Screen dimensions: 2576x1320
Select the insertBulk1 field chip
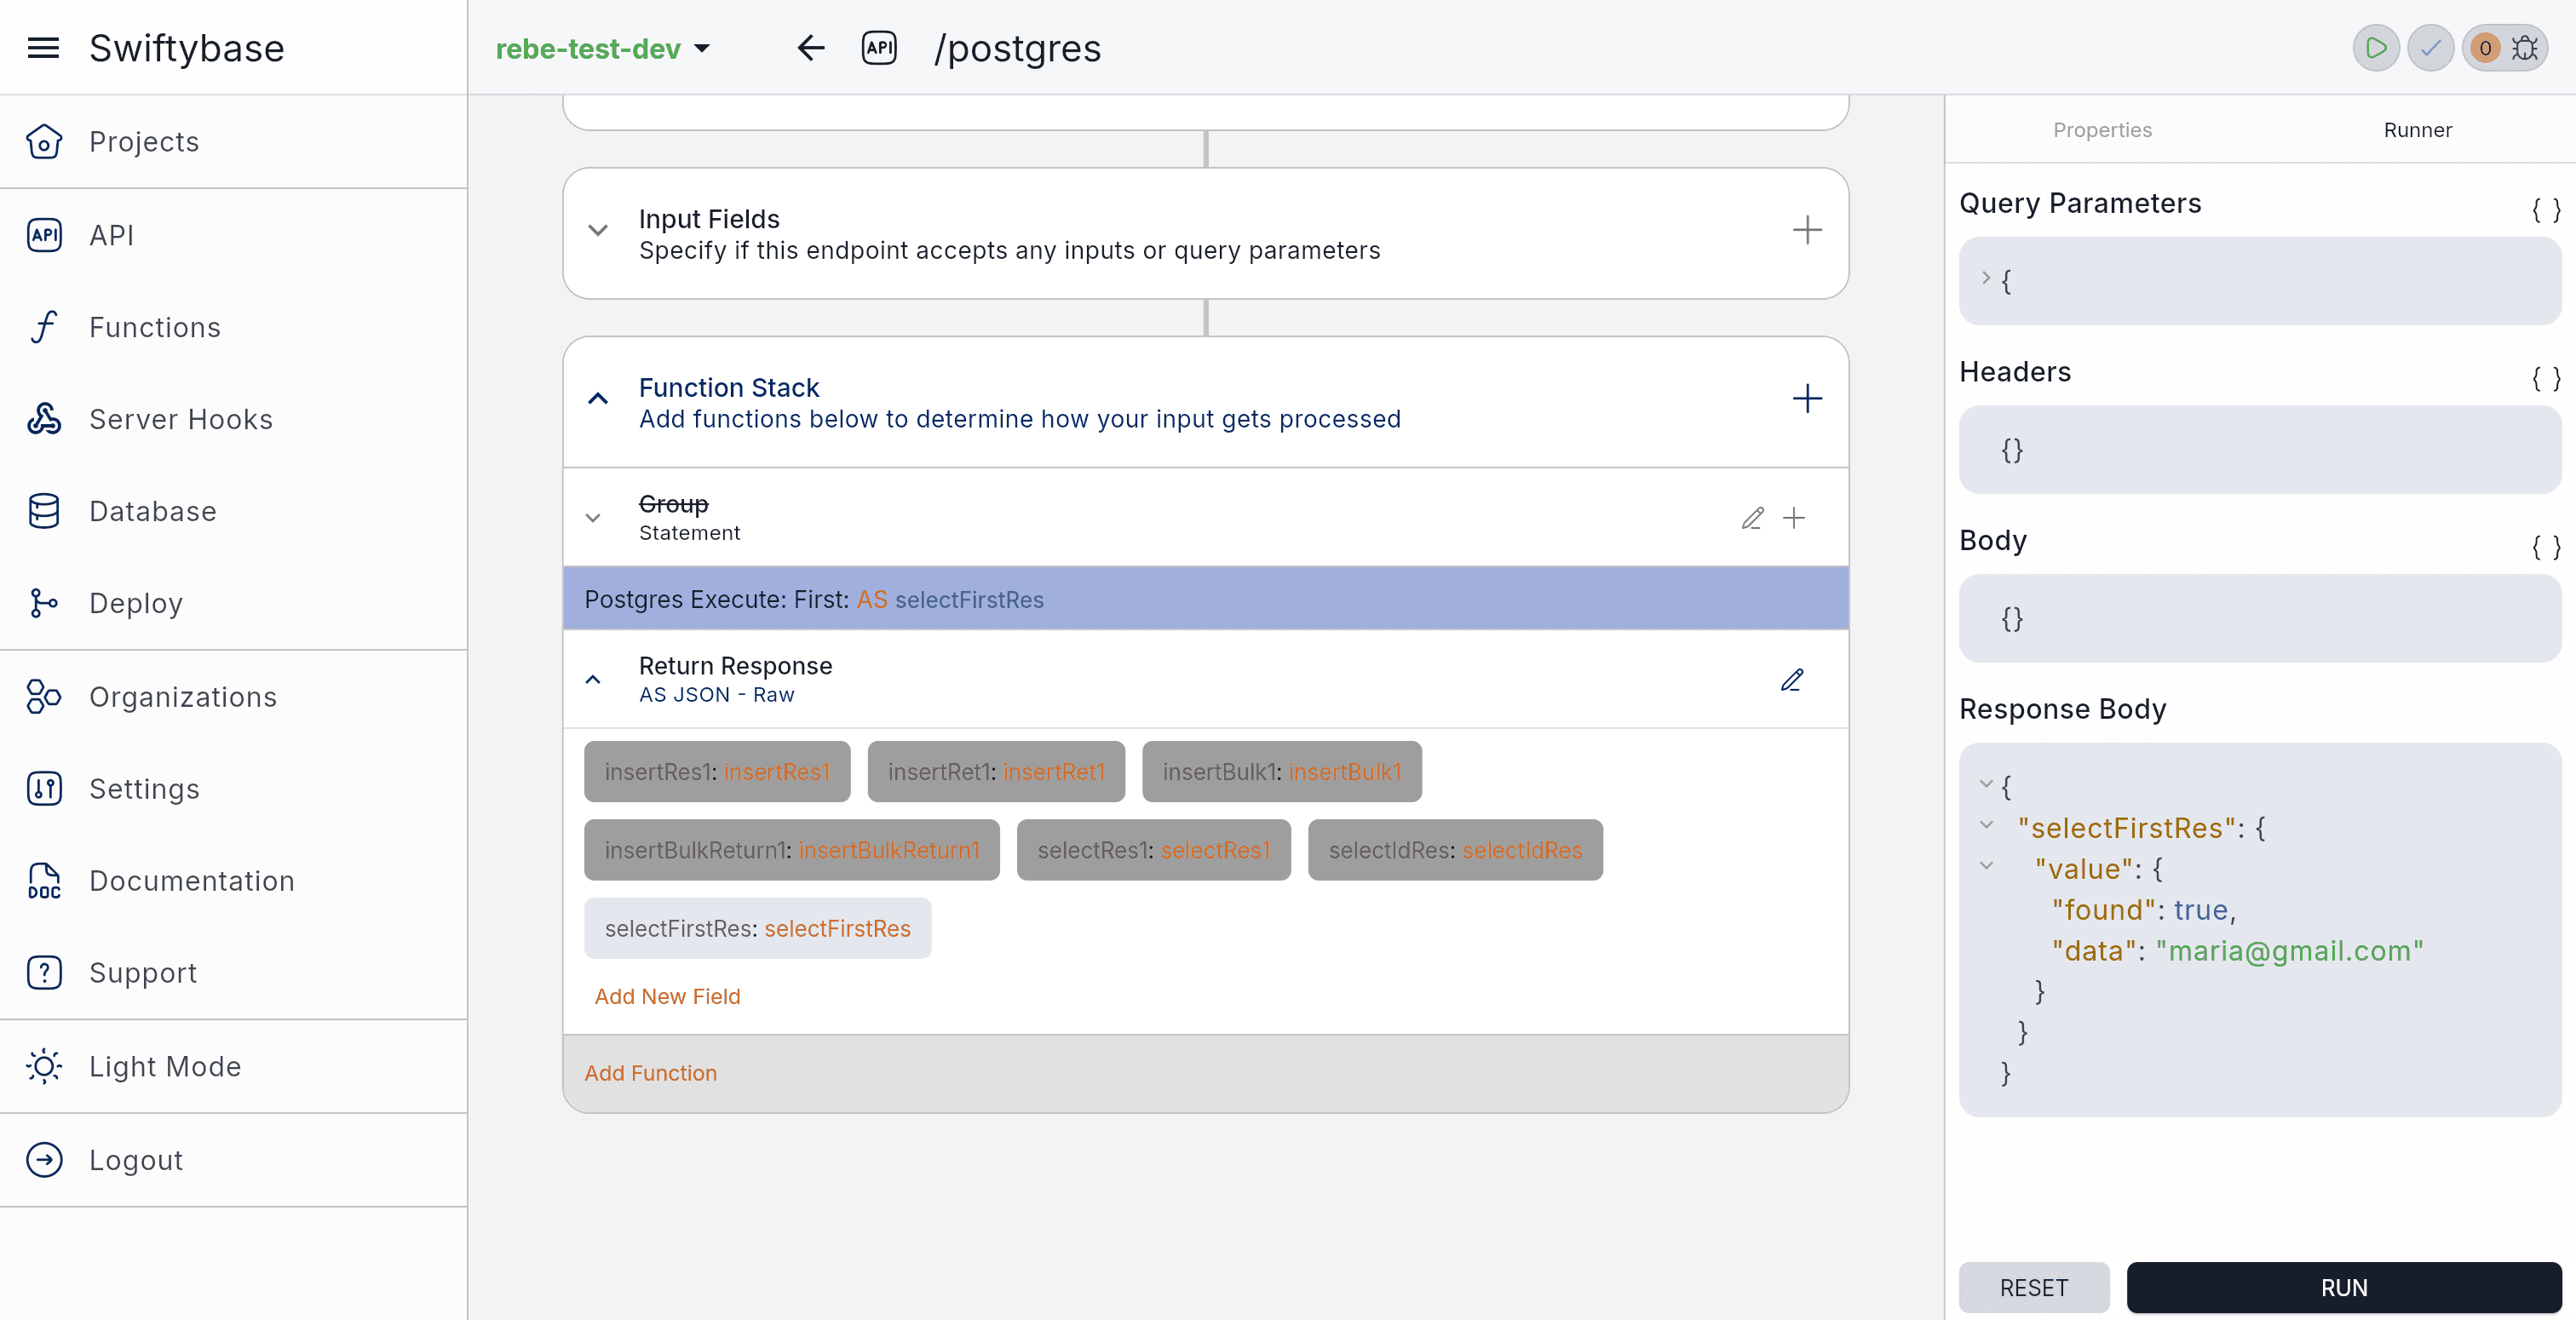[1281, 772]
